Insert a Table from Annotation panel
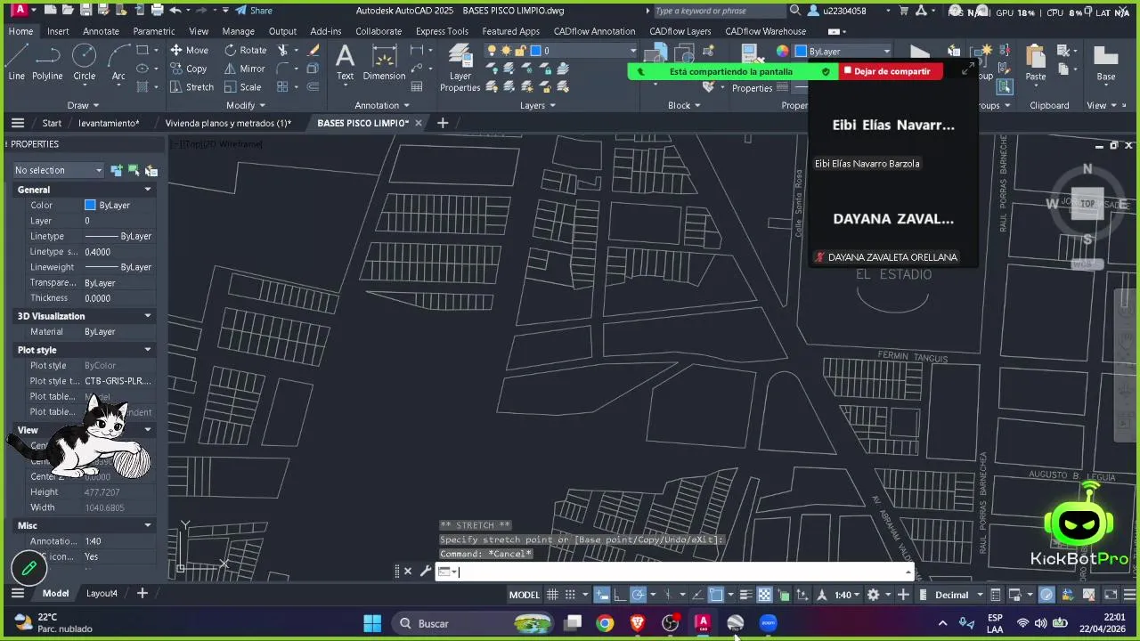 [417, 87]
